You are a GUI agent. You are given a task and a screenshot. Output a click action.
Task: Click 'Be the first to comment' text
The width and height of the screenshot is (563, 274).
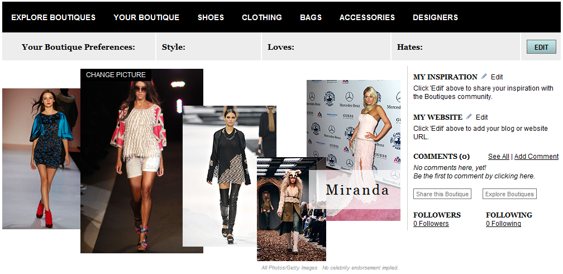click(x=474, y=176)
